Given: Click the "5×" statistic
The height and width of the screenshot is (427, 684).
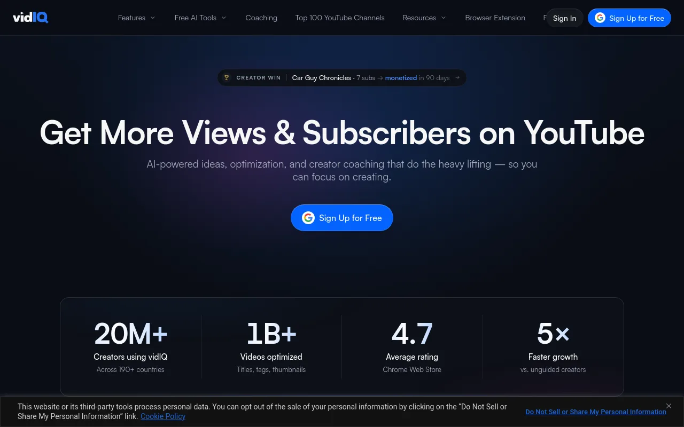Looking at the screenshot, I should pyautogui.click(x=553, y=334).
